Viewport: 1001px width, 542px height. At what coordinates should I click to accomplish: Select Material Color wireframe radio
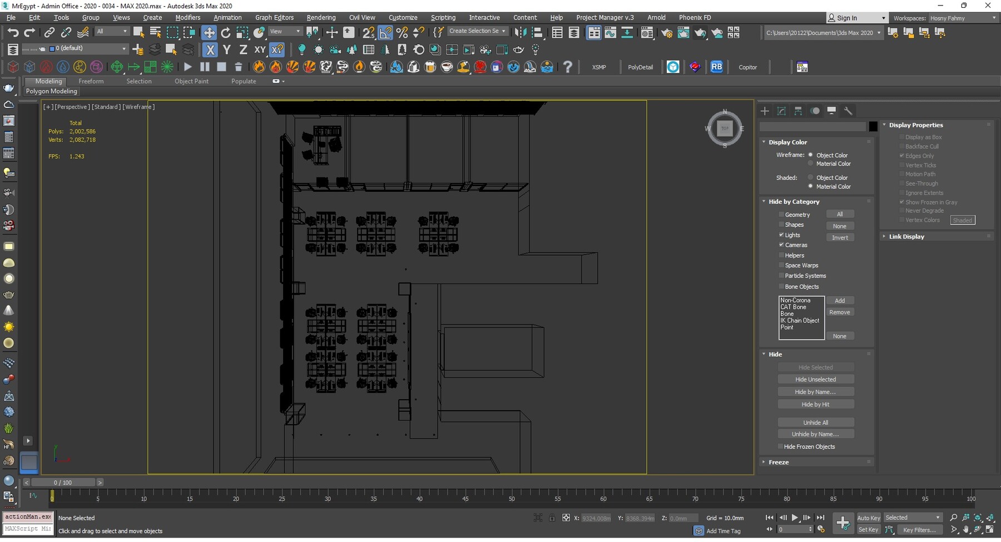tap(811, 164)
